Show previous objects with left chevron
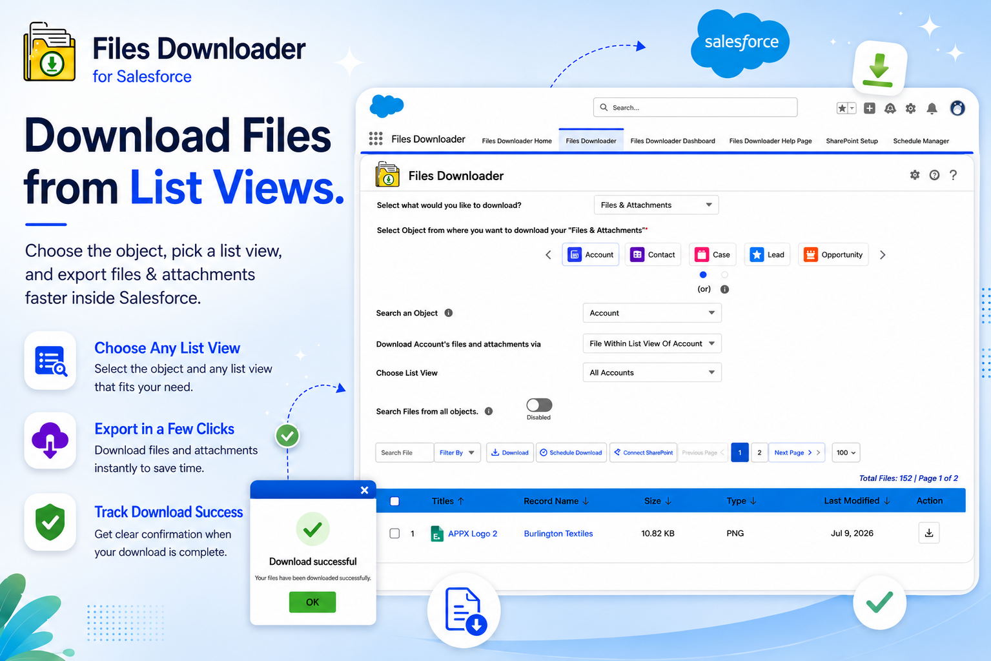Viewport: 991px width, 661px height. [x=548, y=255]
